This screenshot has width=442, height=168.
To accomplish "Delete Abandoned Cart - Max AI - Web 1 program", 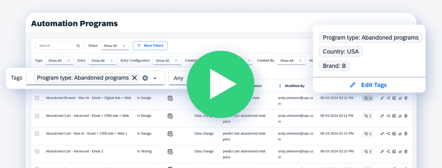I will coord(406,134).
